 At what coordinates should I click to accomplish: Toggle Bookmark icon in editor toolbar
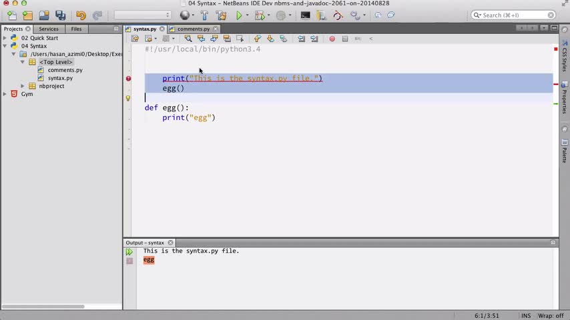pos(284,39)
